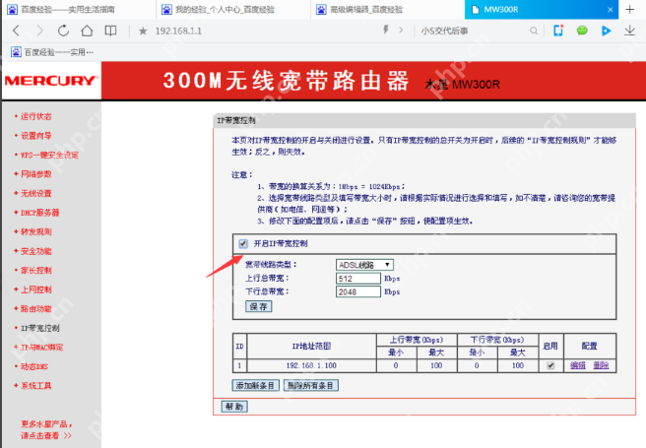Viewport: 646px width, 448px height.
Task: Expand 路由功能 sidebar menu
Action: pos(36,308)
